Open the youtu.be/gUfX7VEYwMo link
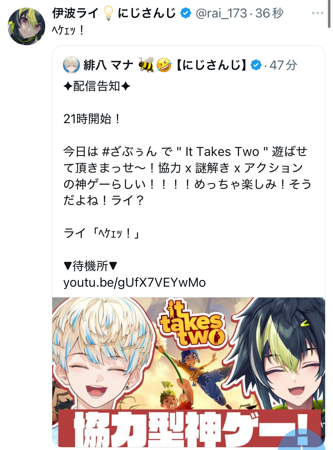Viewport: 333px width, 450px height. tap(134, 282)
